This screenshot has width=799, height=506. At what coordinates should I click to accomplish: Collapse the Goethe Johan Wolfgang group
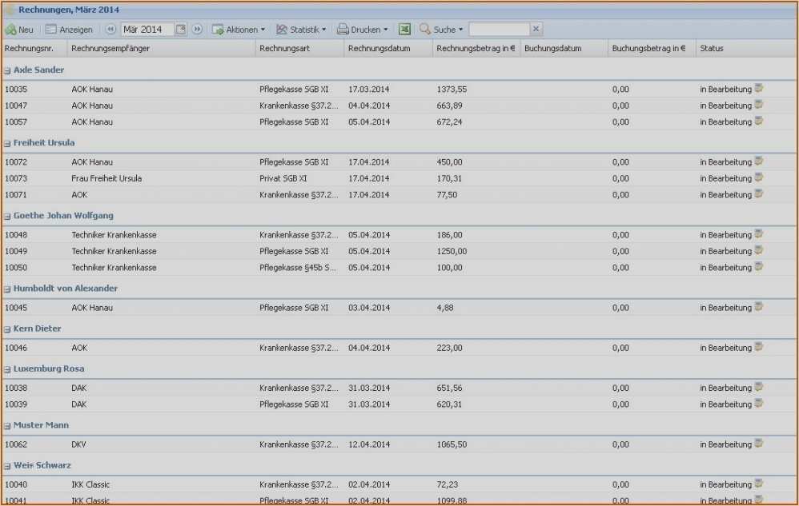tap(7, 216)
